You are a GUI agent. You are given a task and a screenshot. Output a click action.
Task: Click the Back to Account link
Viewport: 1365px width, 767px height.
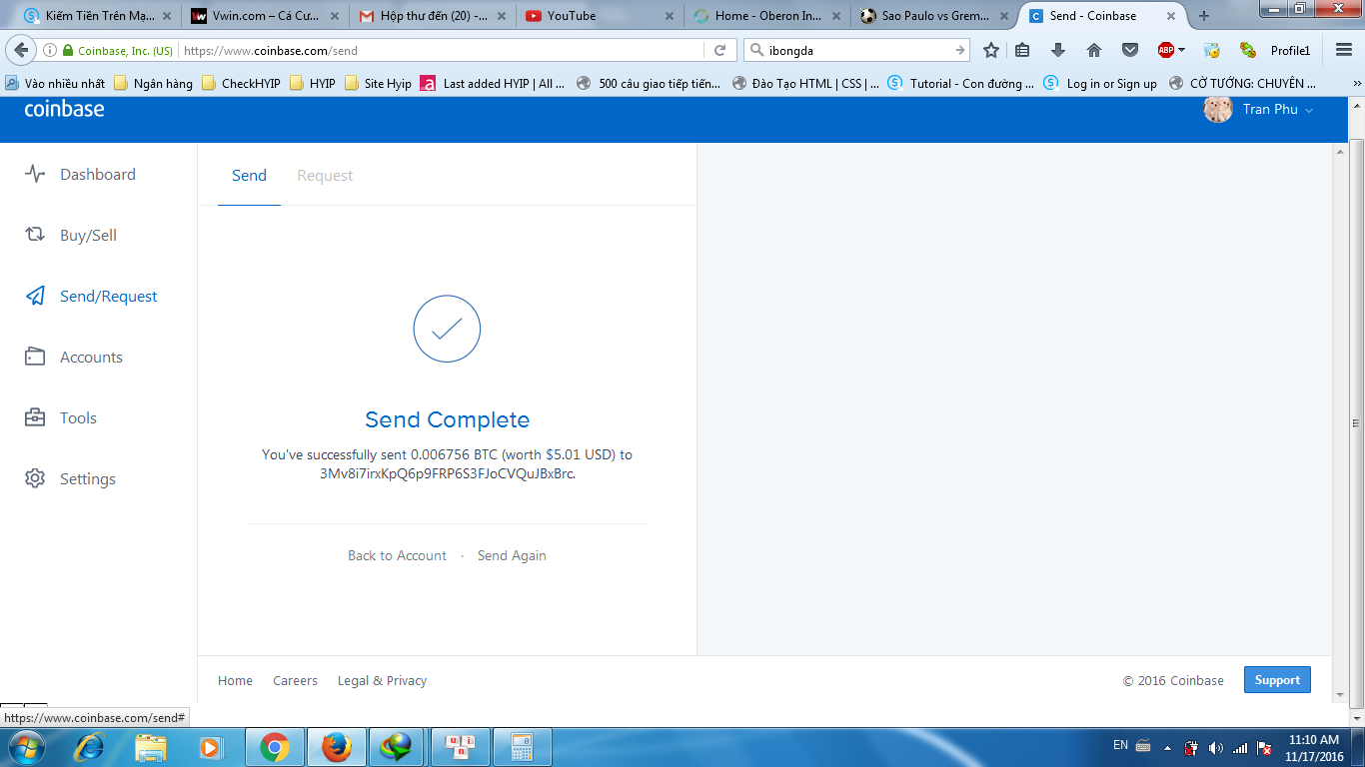[x=397, y=556]
